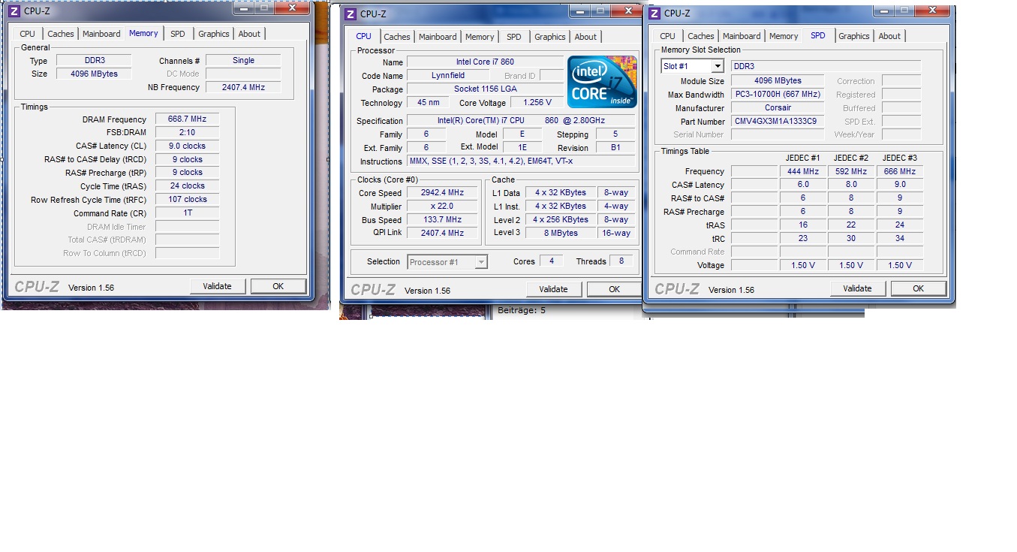
Task: Click the Code Name value Lynnfield
Action: [x=448, y=75]
